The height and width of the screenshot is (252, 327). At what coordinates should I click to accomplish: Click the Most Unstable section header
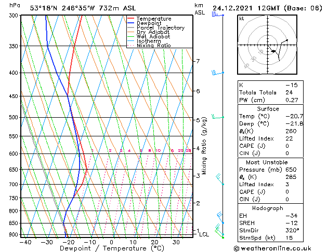click(267, 162)
